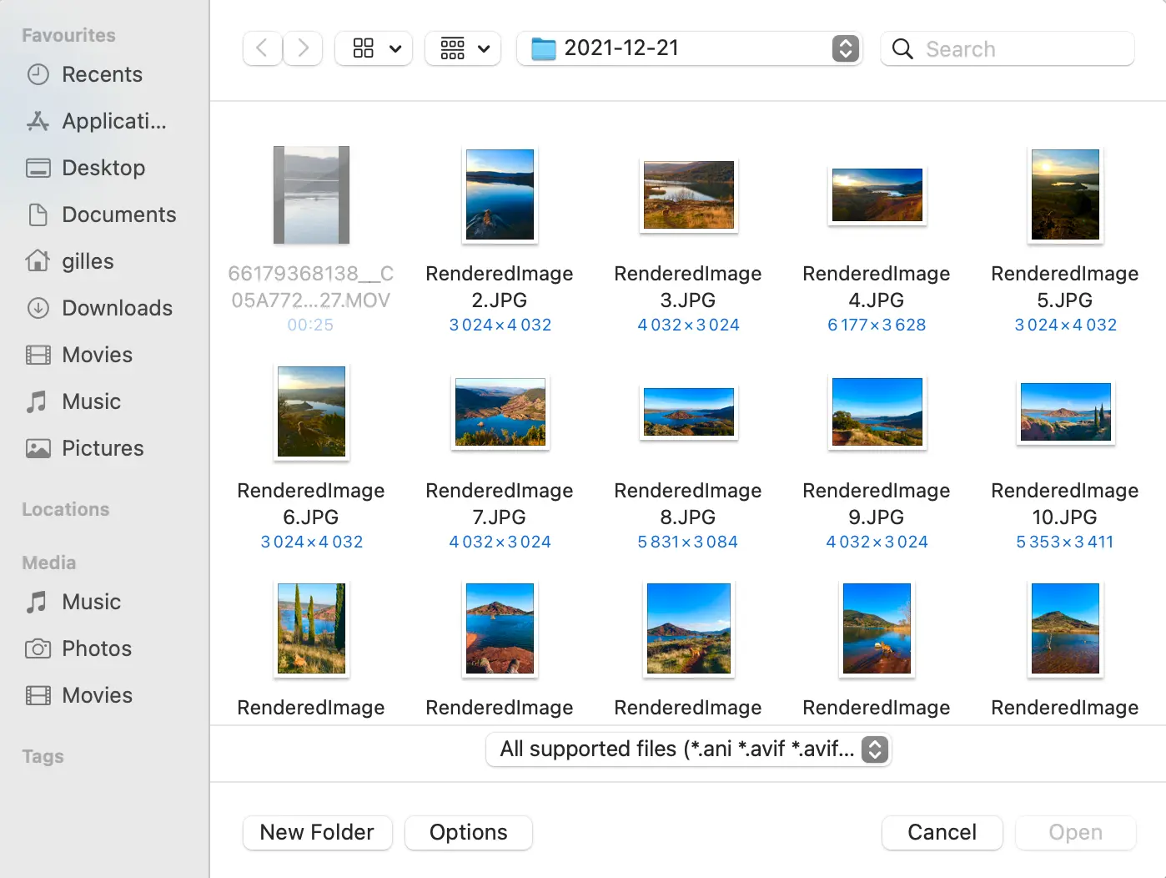Open the gilles home folder
The height and width of the screenshot is (878, 1166).
click(88, 261)
